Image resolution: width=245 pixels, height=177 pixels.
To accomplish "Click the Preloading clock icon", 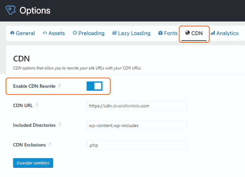I will coord(75,33).
